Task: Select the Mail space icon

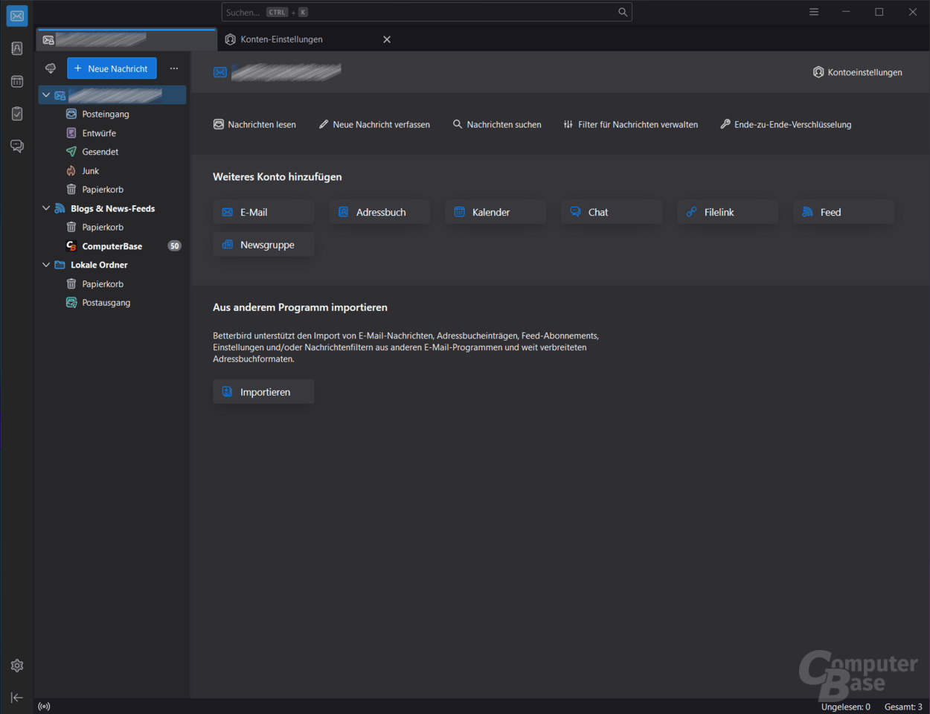Action: [16, 16]
